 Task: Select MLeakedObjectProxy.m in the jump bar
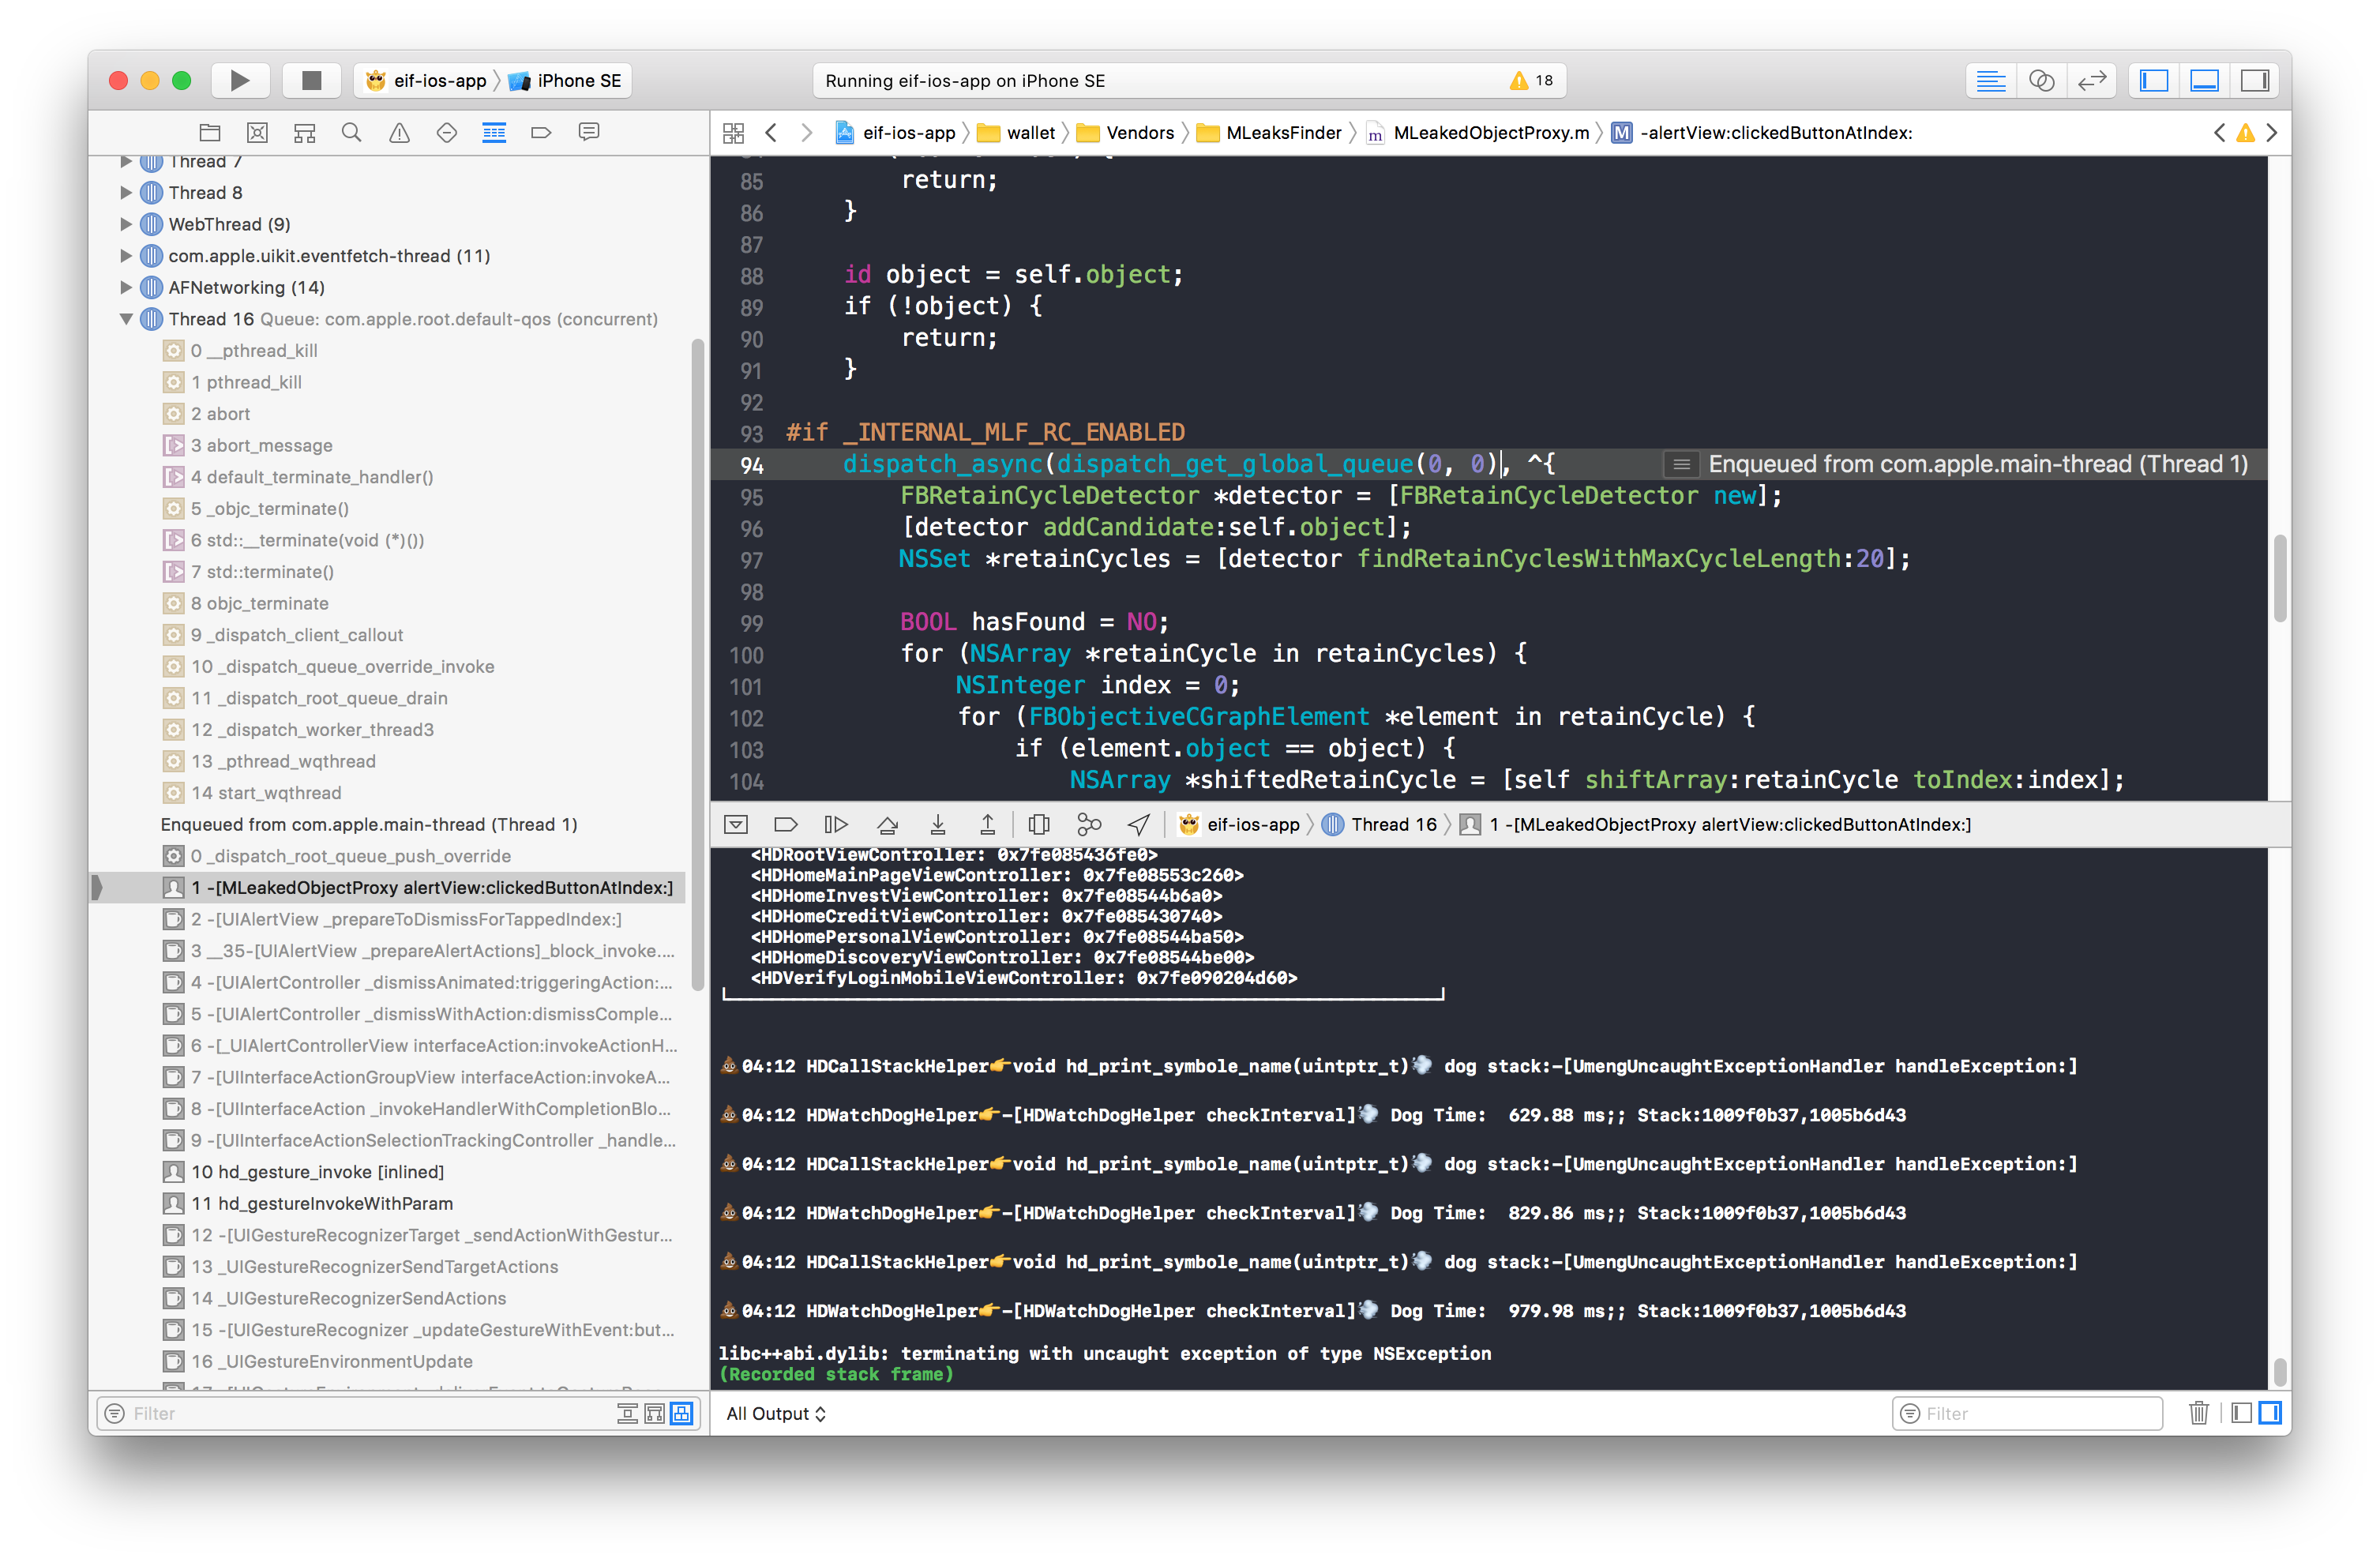pos(1489,133)
